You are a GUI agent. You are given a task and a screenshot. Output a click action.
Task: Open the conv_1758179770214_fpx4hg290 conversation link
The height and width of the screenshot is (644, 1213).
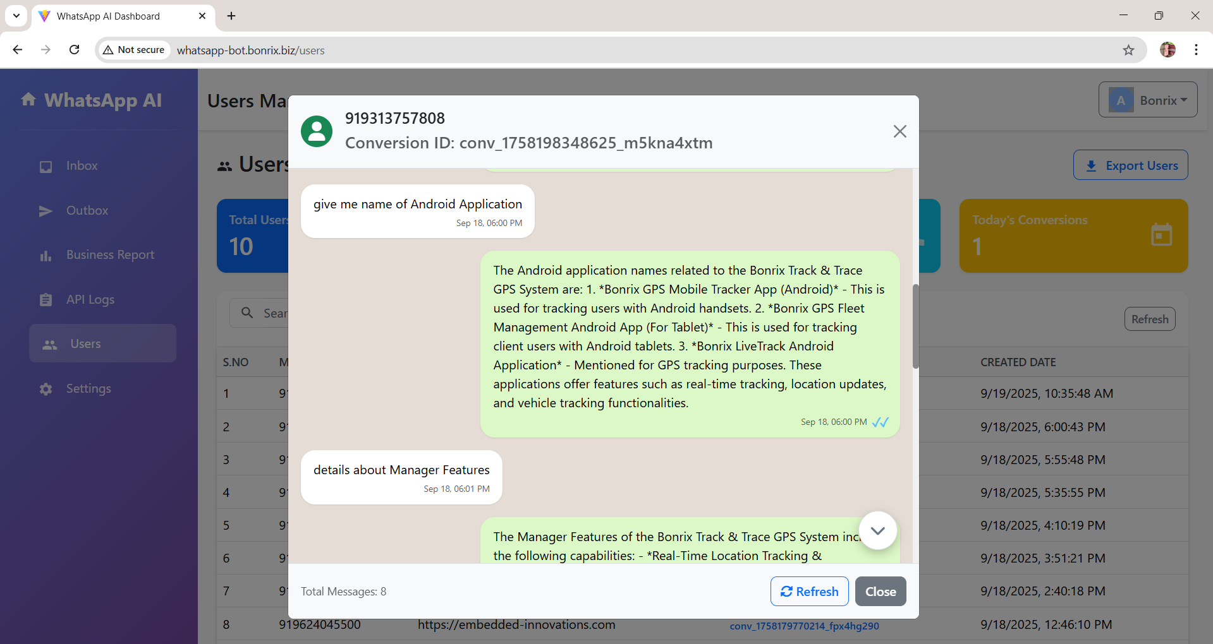point(803,626)
